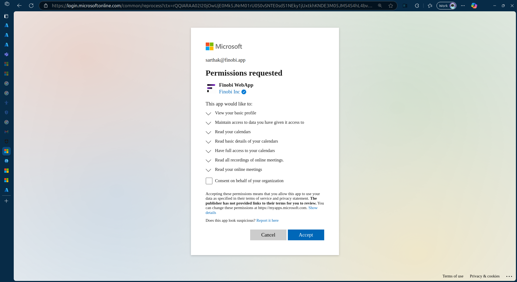This screenshot has width=517, height=282.
Task: Toggle the vertical tabs pane icon
Action: 6,16
